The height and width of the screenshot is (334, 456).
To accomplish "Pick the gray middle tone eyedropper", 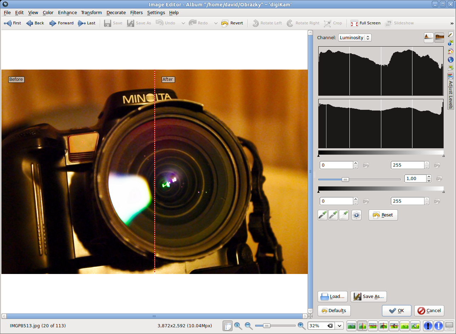I will (333, 215).
